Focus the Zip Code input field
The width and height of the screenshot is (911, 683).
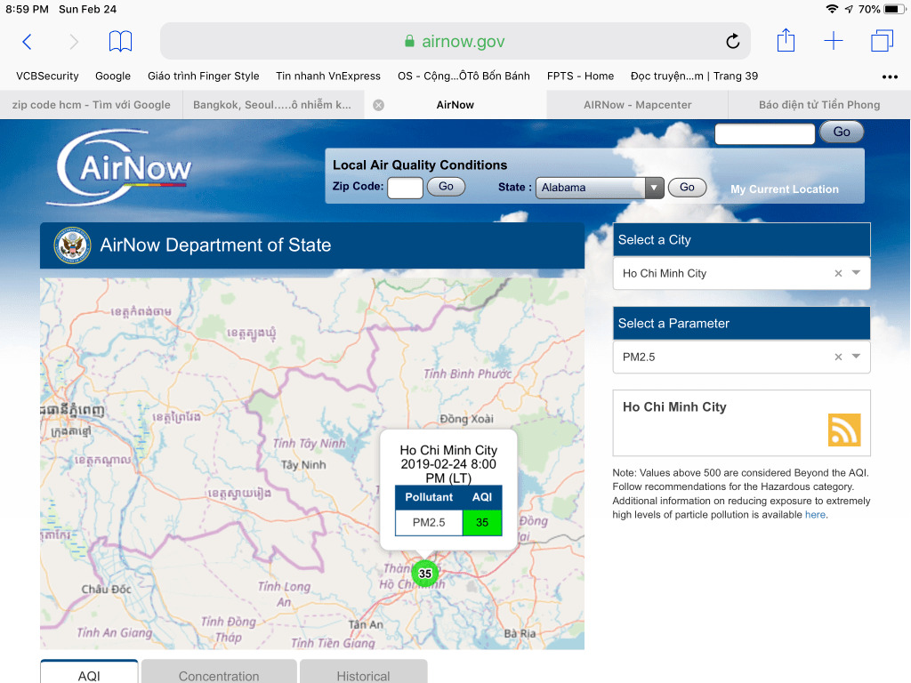point(405,189)
